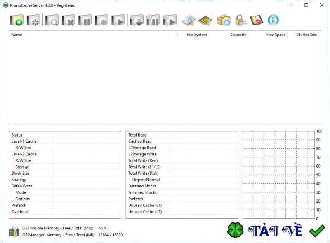
Task: Click the Mode row under Defer-Write
Action: pos(65,192)
